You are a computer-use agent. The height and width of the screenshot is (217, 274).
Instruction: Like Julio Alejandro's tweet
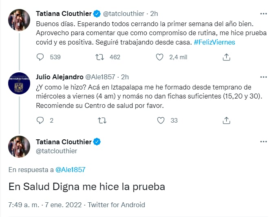pos(161,120)
